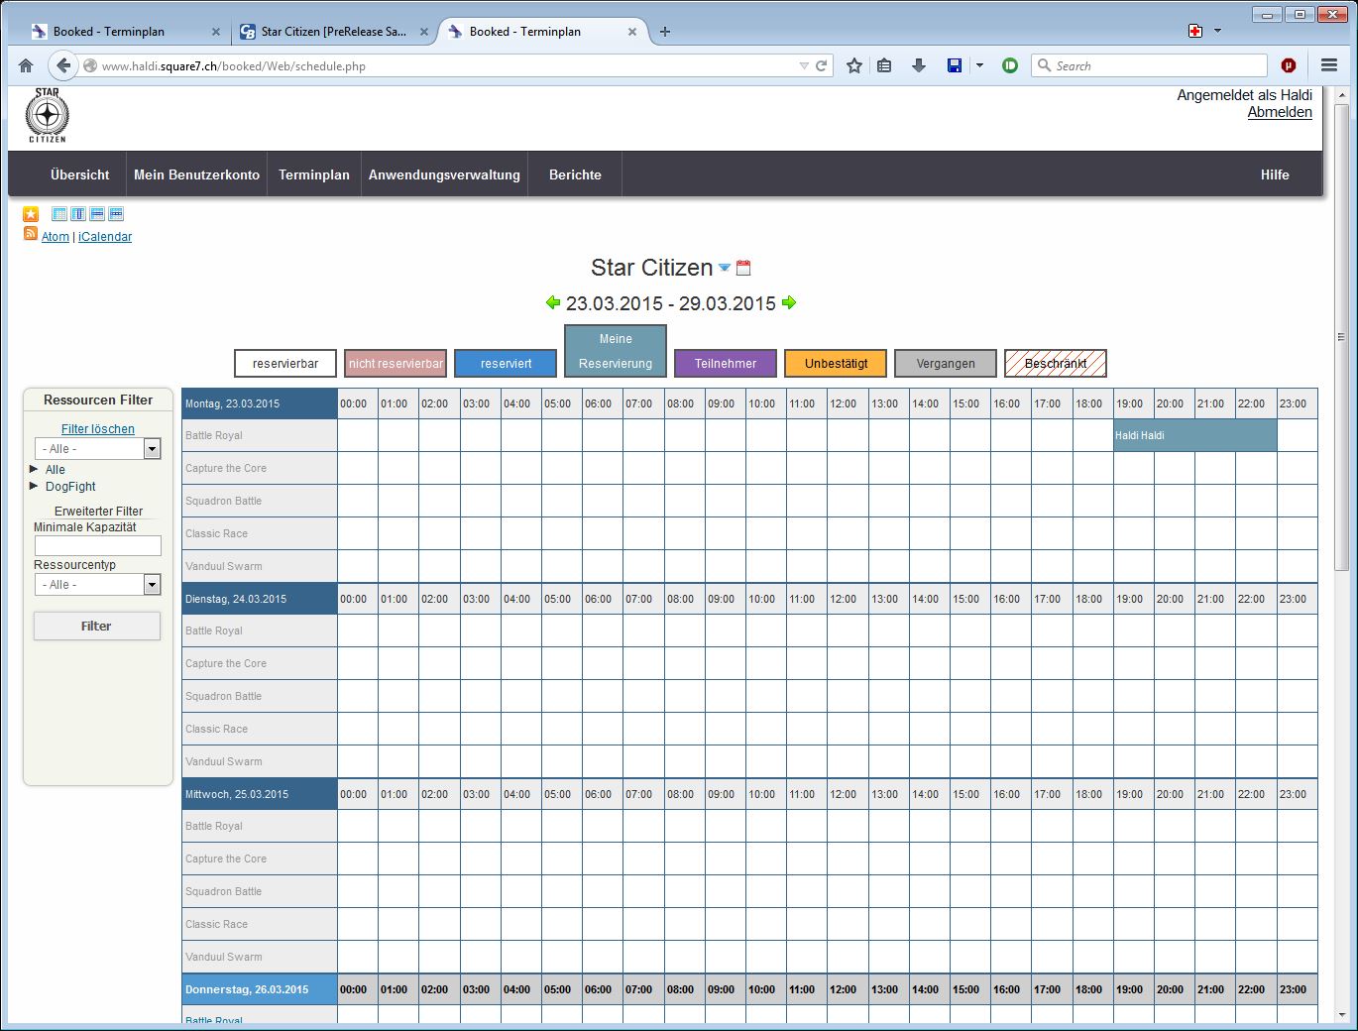Click Vanduul Swarm under Mittwoch

[224, 957]
